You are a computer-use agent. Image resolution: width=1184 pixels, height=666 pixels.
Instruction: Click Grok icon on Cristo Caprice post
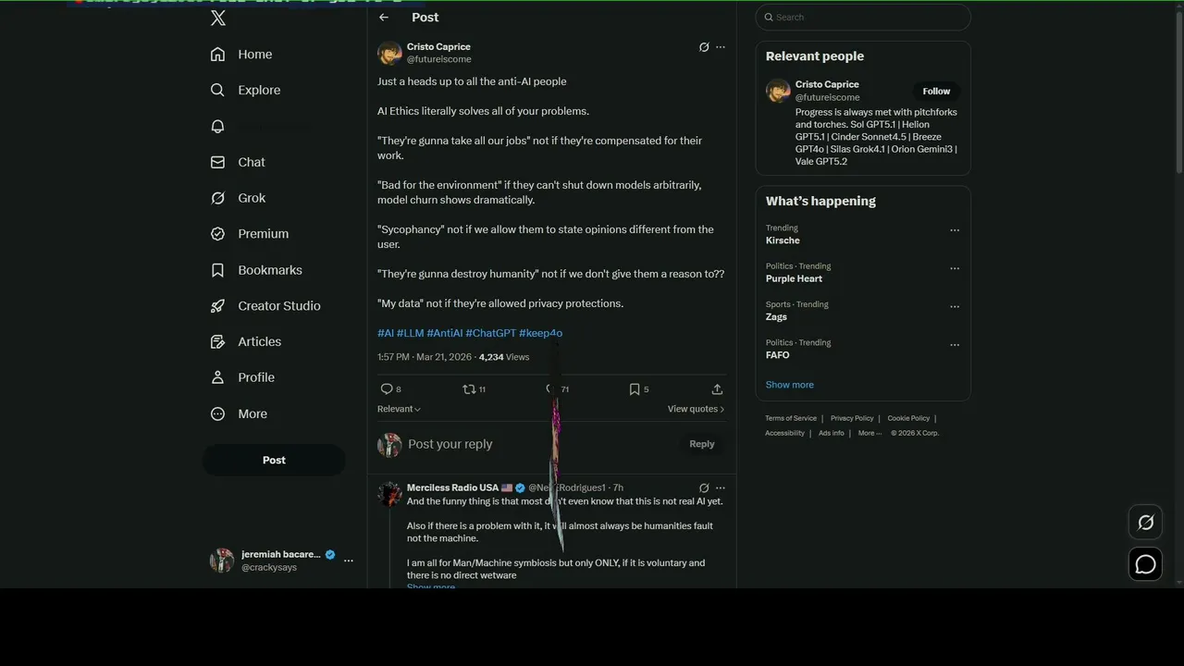[x=704, y=47]
